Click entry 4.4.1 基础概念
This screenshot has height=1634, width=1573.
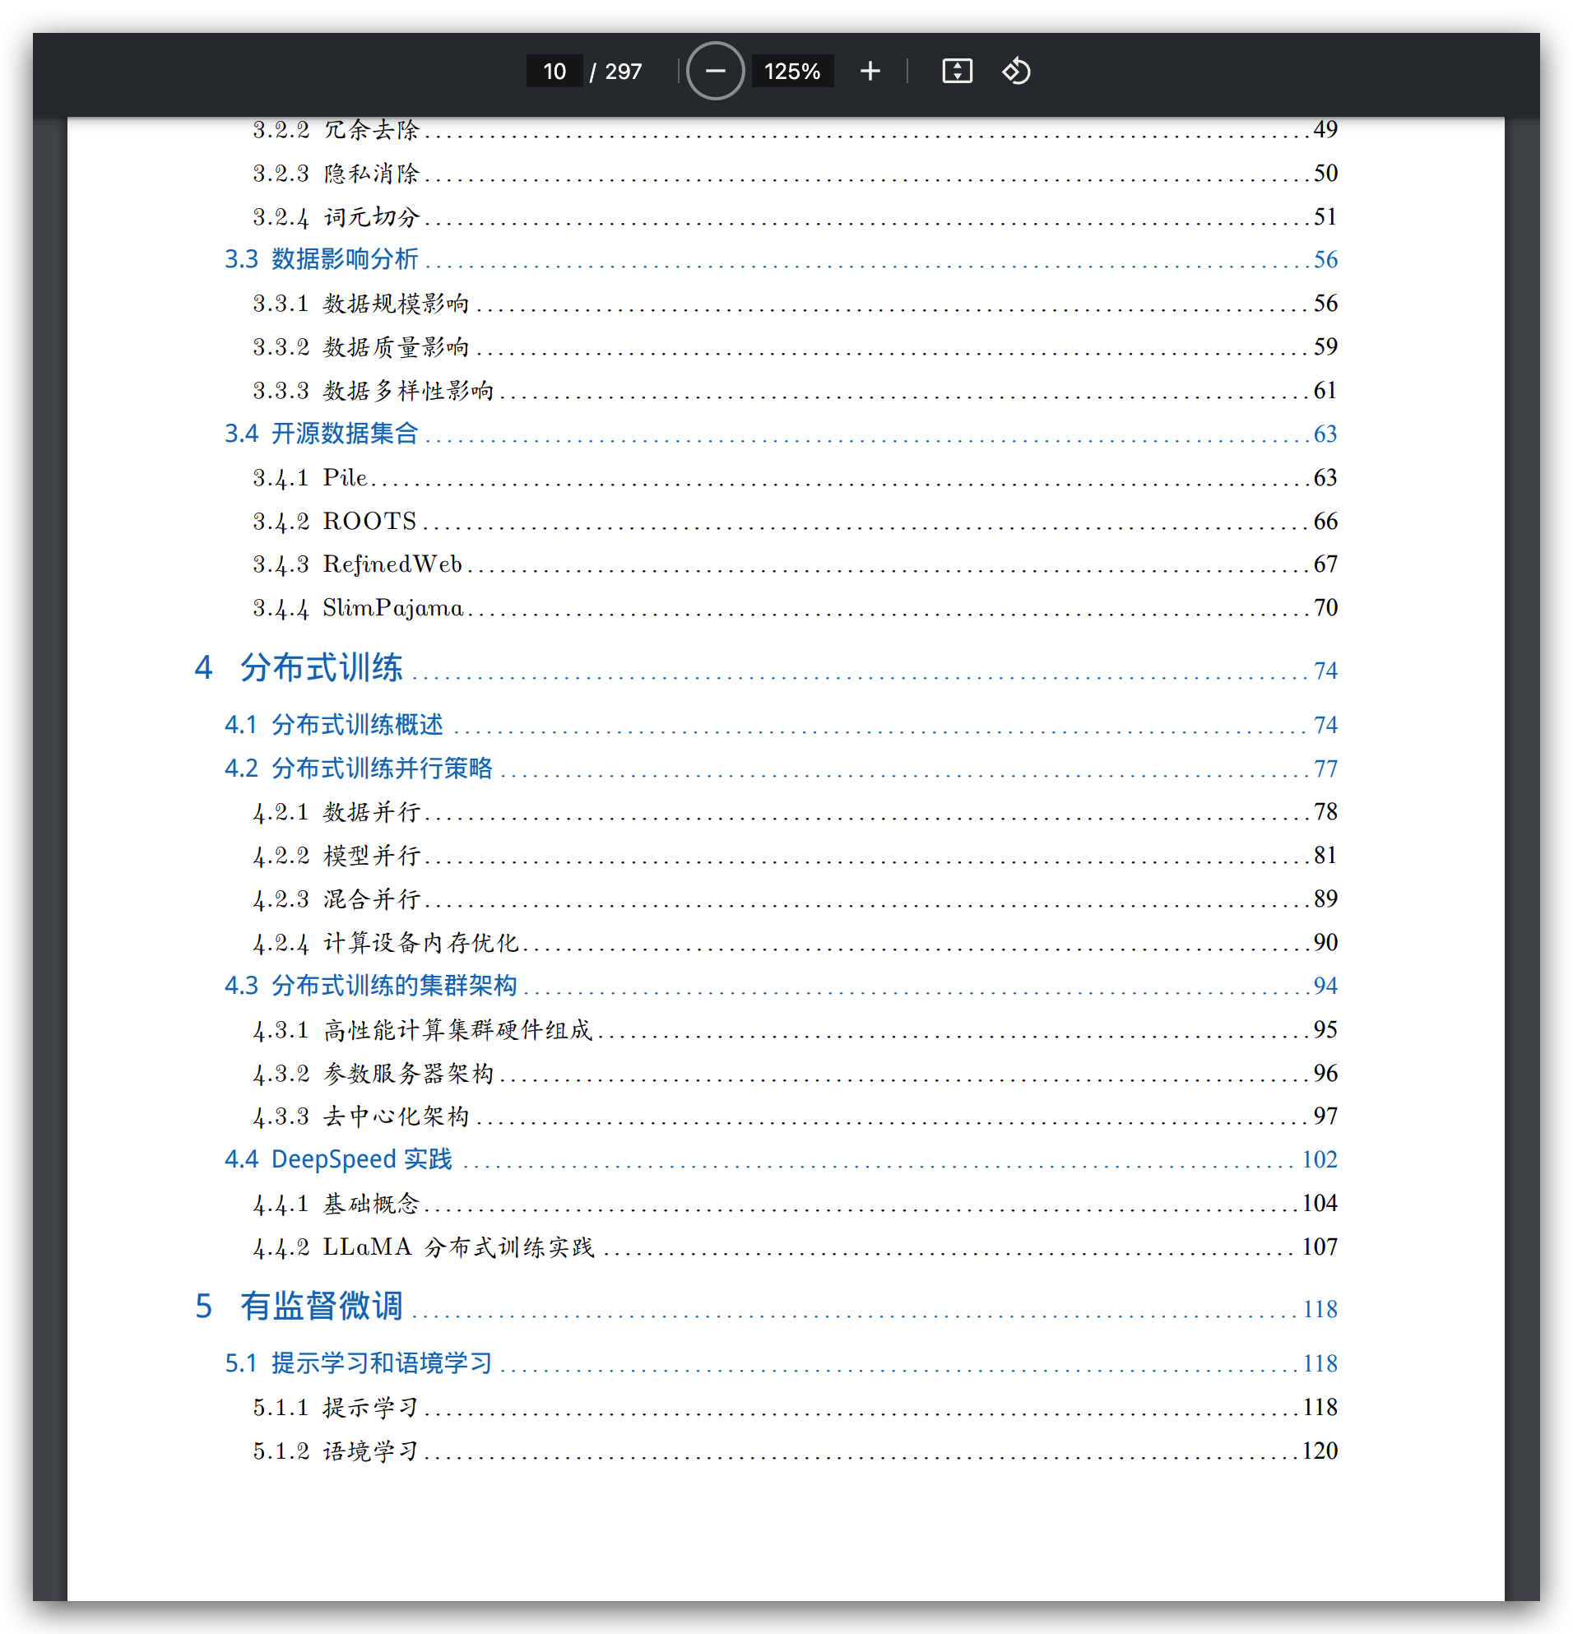coord(336,1204)
